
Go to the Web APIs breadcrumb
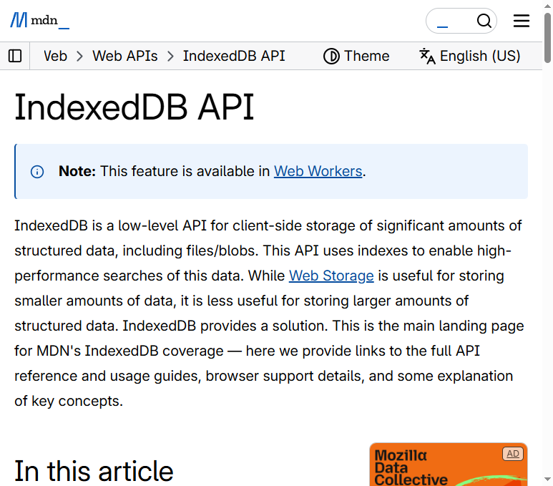(125, 56)
